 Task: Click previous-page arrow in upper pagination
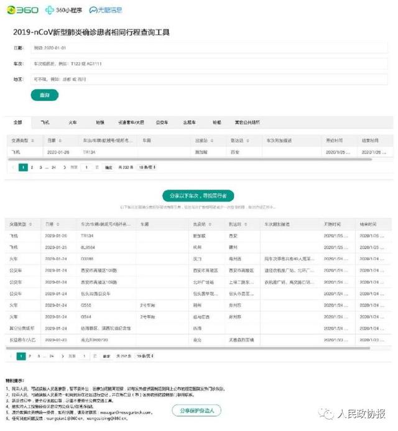[x=13, y=167]
